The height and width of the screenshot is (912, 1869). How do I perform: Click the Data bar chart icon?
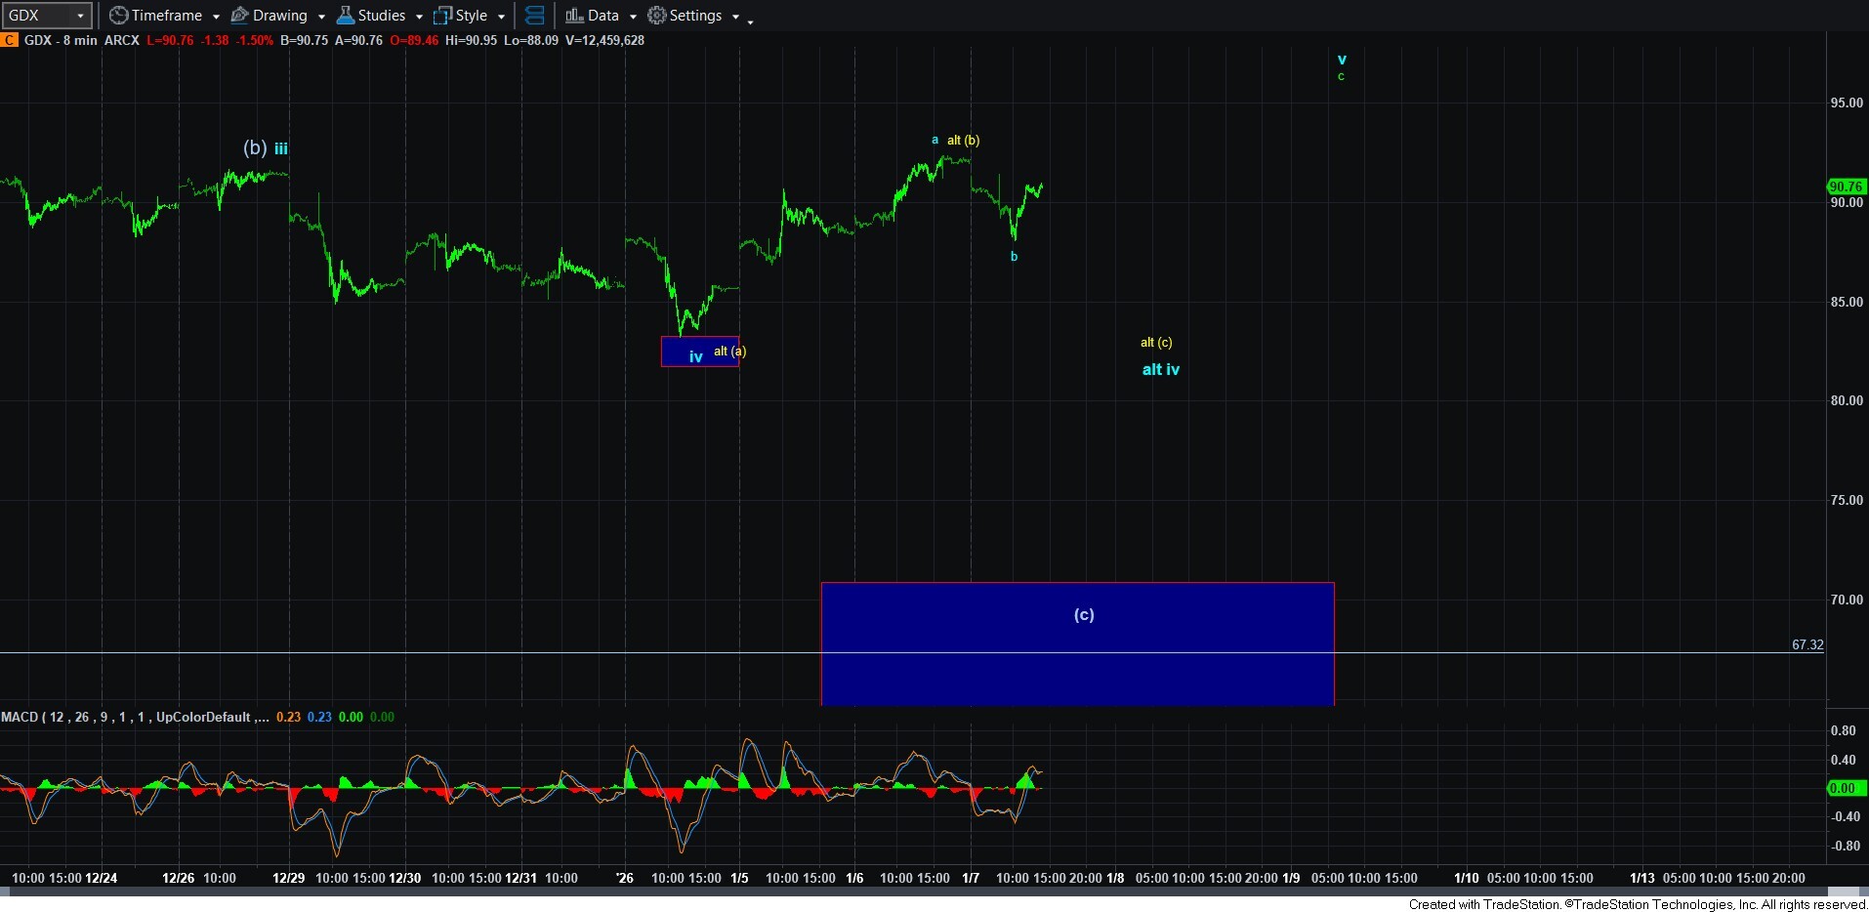pyautogui.click(x=574, y=16)
